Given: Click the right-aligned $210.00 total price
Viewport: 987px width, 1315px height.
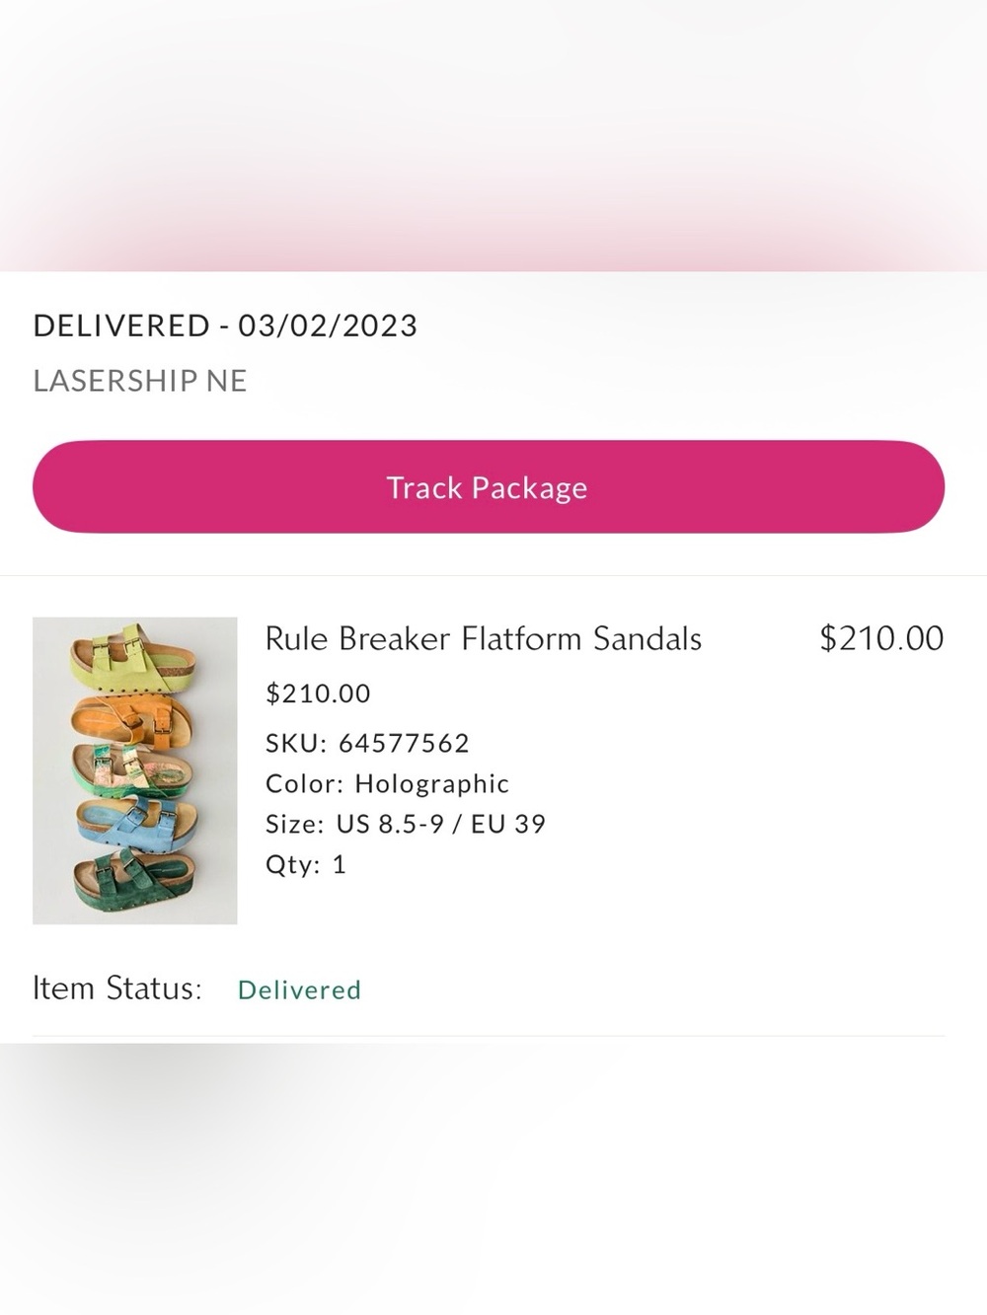Looking at the screenshot, I should click(x=881, y=638).
